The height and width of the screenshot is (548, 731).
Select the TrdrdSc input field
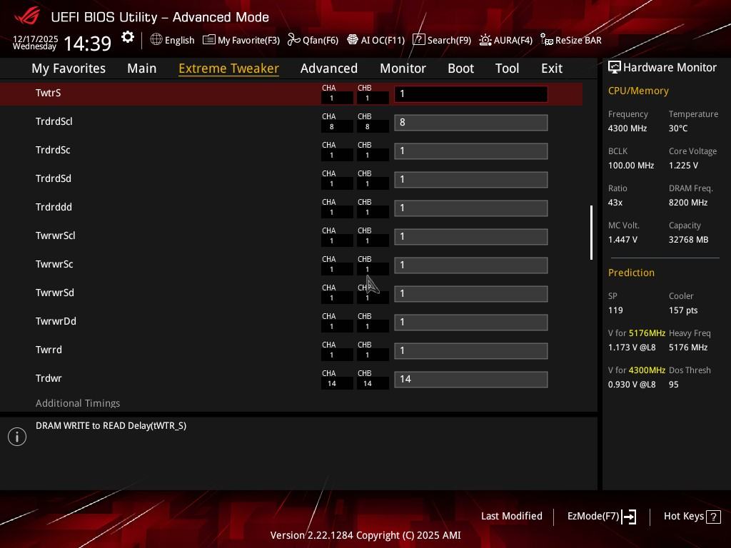click(471, 151)
